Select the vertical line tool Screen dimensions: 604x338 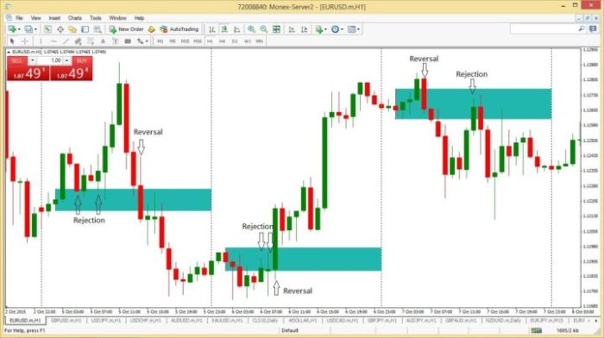(x=41, y=41)
